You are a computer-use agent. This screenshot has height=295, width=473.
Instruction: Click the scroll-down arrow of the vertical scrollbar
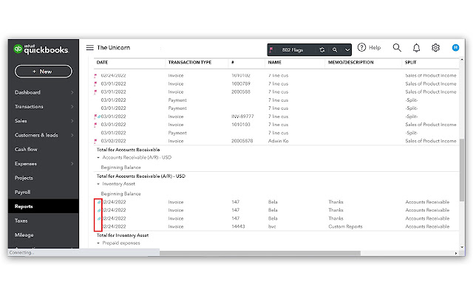(462, 248)
